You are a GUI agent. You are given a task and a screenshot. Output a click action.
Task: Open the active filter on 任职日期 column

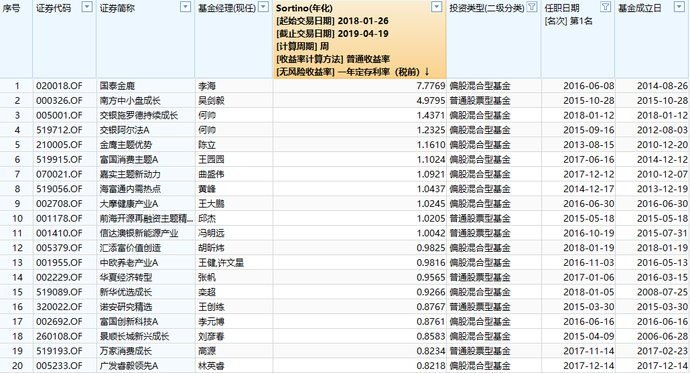(x=606, y=7)
